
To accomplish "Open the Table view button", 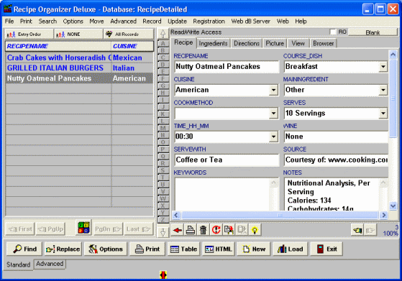I will tap(184, 249).
